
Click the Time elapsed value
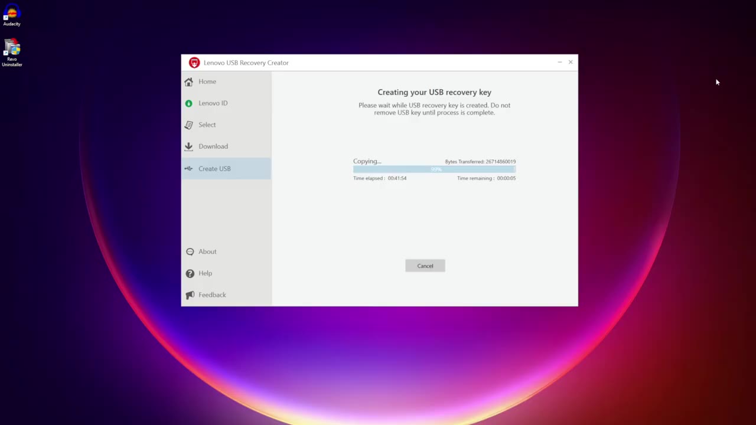(397, 178)
